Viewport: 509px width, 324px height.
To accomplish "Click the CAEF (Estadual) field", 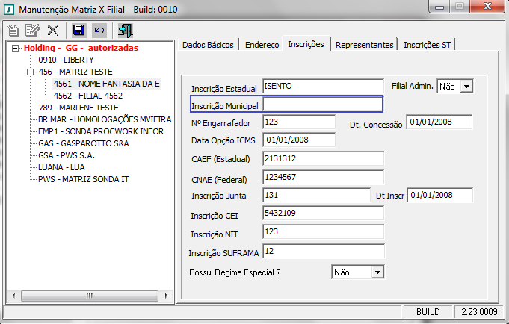I will click(x=323, y=159).
